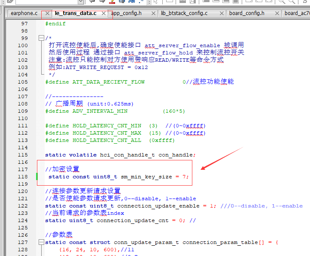Viewport: 310px width, 256px height.
Task: Click the connection_param_table array name
Action: [220, 242]
